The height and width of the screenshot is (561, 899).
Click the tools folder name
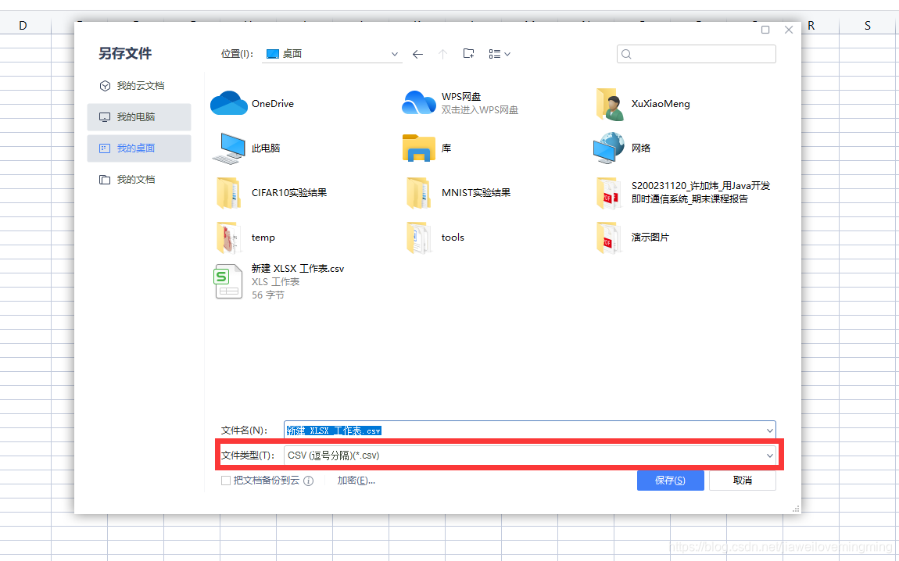453,238
